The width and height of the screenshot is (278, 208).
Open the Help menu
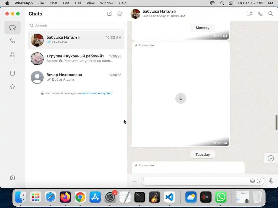click(x=122, y=3)
